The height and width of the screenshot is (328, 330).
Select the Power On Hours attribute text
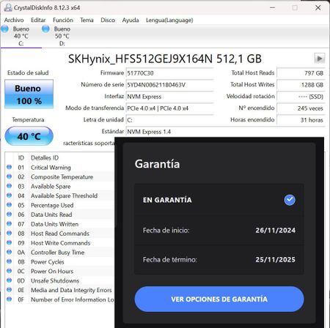pyautogui.click(x=52, y=271)
